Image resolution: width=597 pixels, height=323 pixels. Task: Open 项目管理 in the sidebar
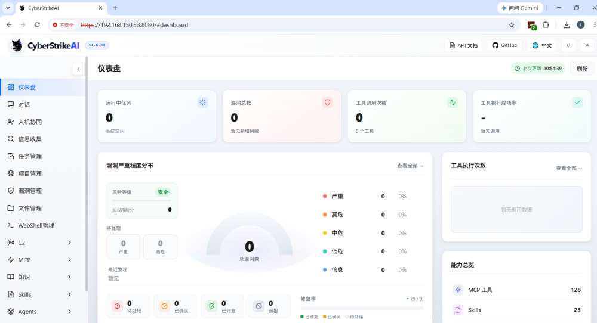click(42, 173)
